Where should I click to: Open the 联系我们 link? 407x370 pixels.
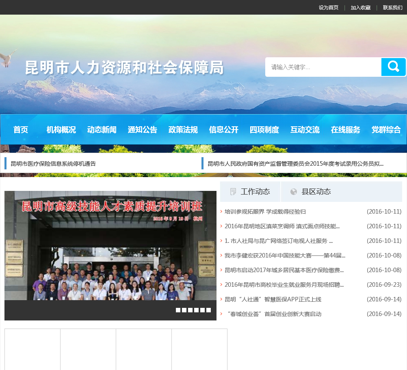point(392,8)
